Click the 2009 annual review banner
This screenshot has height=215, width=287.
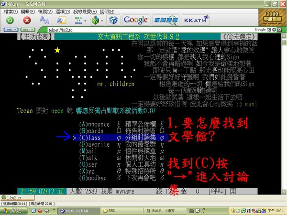(x=272, y=18)
